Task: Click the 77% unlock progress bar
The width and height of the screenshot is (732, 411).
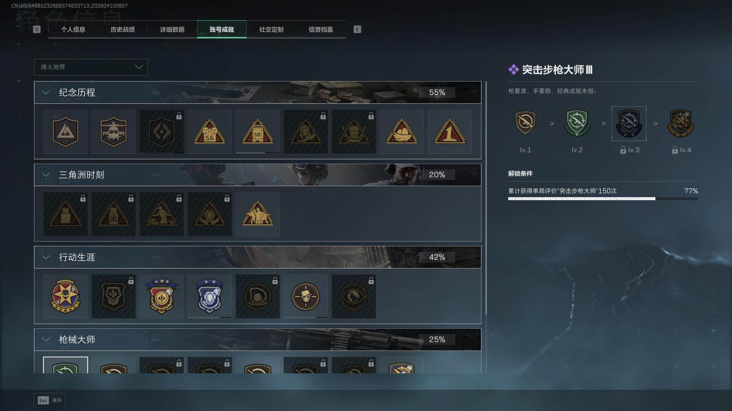Action: 603,199
